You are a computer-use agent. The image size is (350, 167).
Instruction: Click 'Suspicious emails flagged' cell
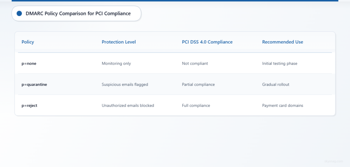tap(125, 85)
